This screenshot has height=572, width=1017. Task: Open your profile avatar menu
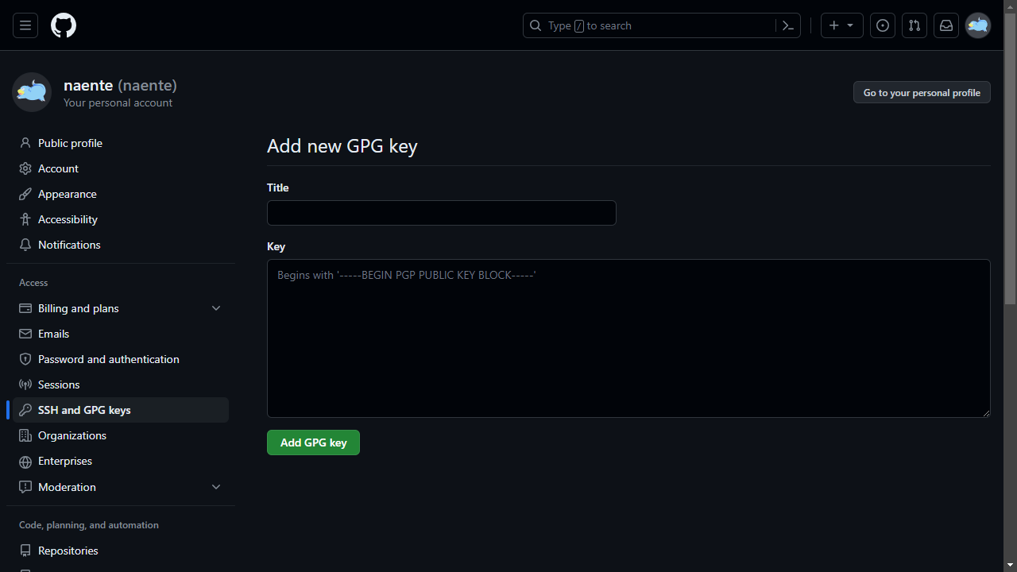coord(977,25)
